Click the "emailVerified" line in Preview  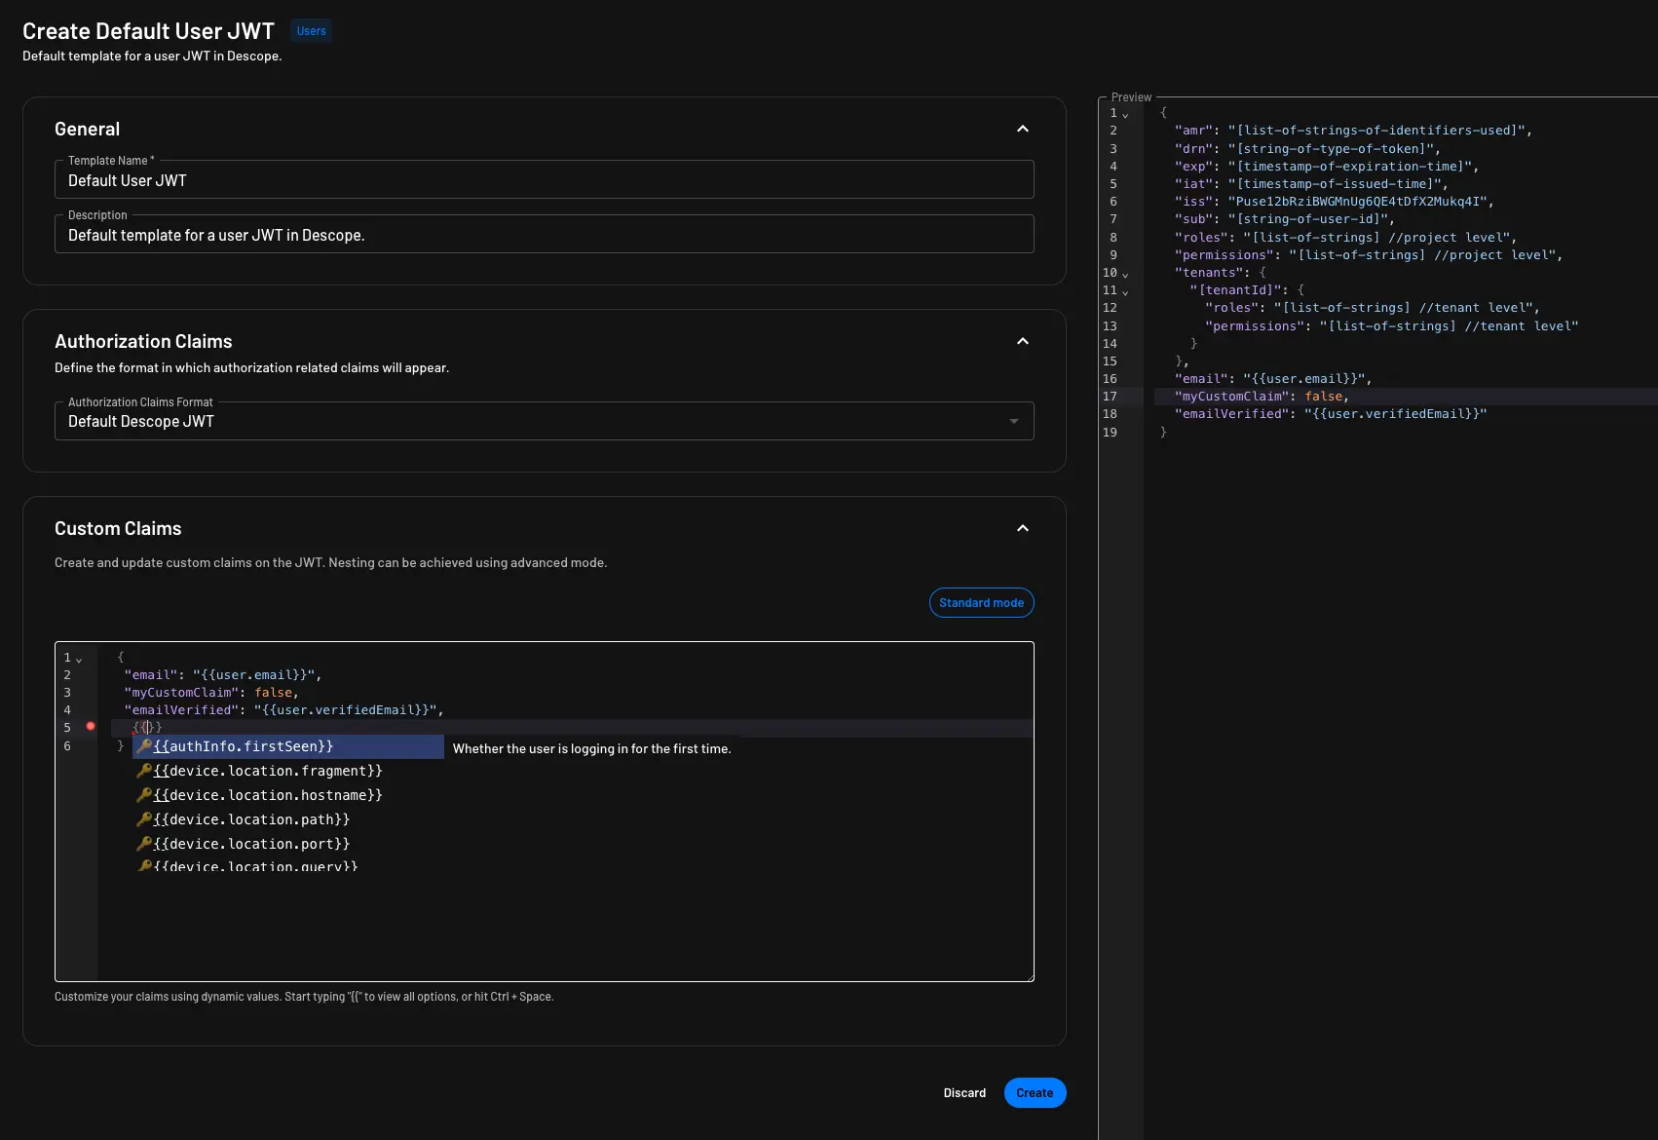coord(1331,414)
